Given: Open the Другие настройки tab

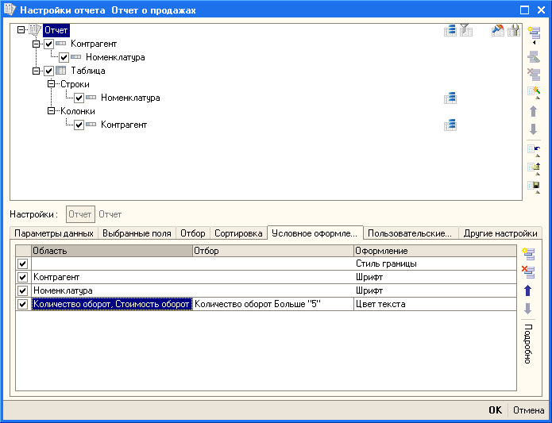Looking at the screenshot, I should pos(501,233).
